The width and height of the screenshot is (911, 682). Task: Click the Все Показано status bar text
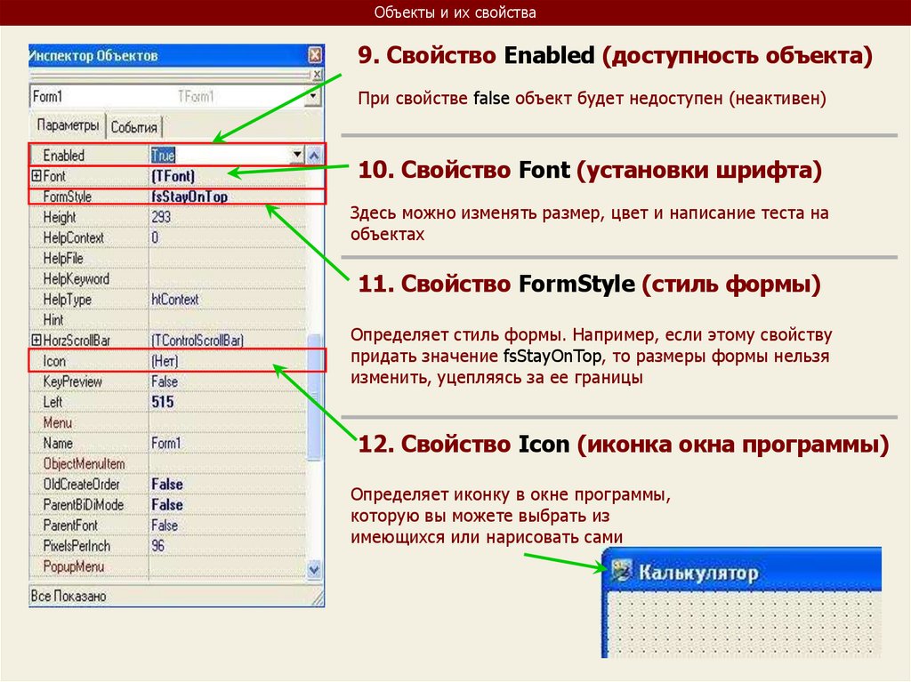pos(69,596)
